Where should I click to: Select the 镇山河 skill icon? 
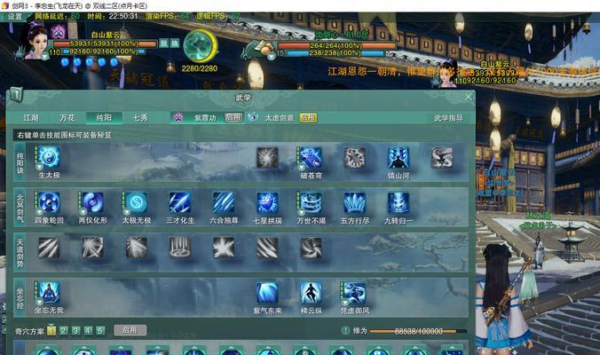pos(398,158)
